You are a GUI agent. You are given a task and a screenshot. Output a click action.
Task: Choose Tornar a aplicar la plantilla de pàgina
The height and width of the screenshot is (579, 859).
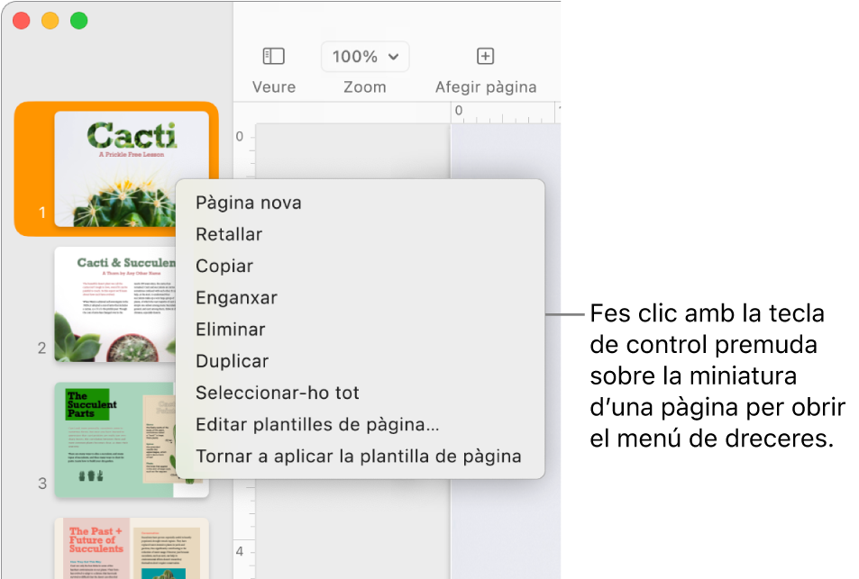tap(360, 457)
